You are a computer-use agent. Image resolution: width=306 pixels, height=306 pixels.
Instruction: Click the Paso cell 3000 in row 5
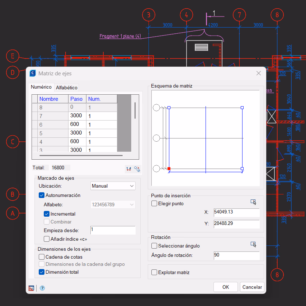point(77,133)
